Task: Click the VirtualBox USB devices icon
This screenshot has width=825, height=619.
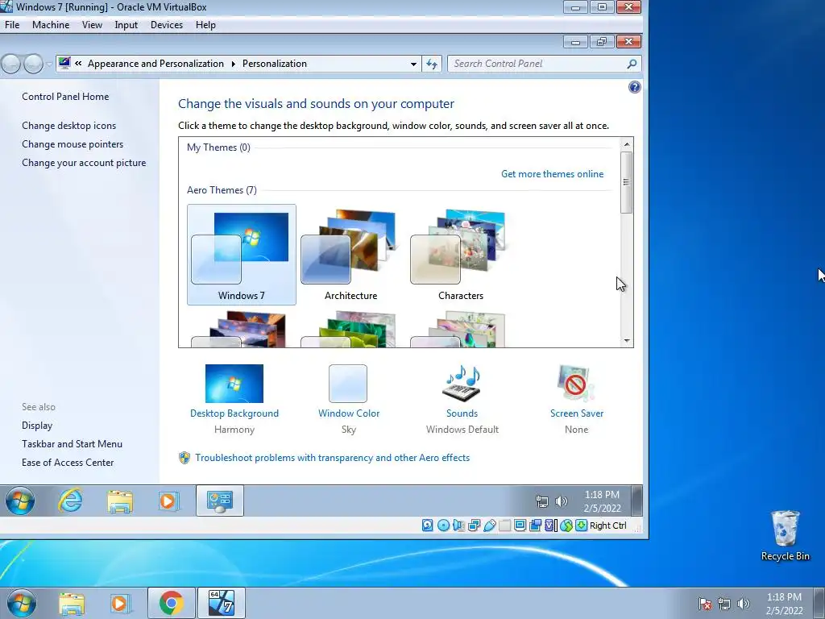Action: (x=489, y=526)
